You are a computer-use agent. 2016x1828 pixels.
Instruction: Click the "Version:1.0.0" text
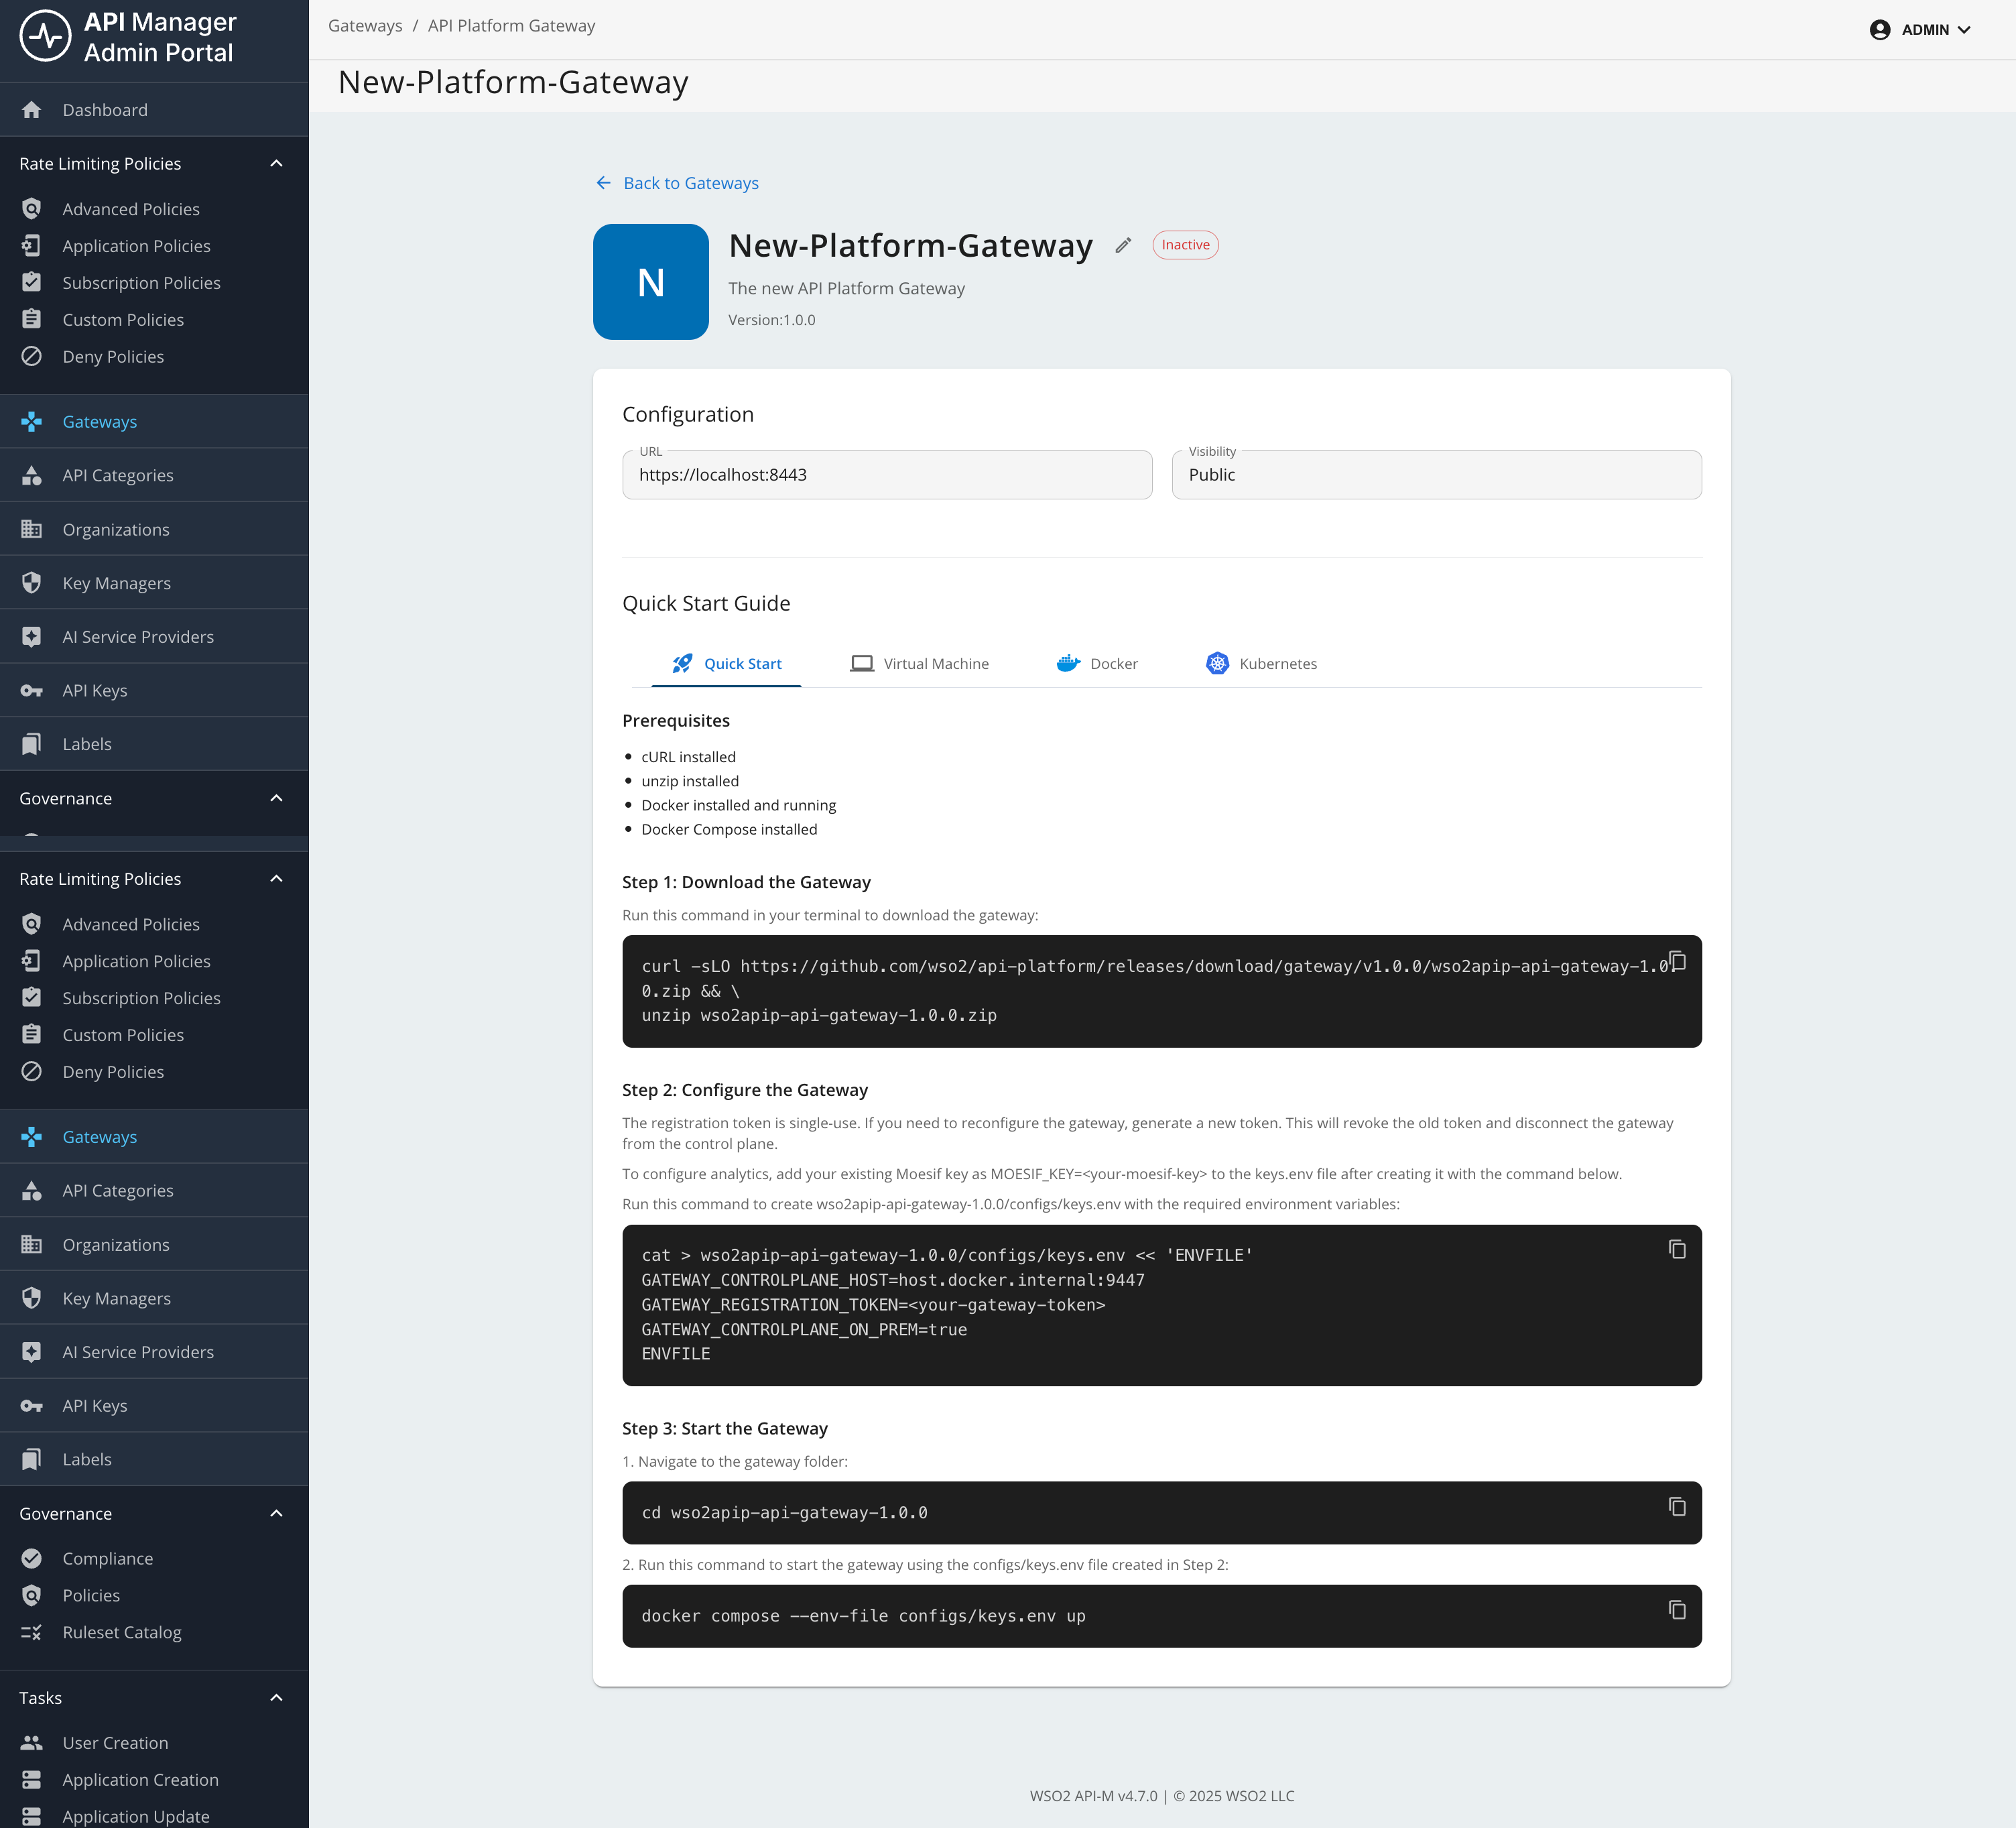(x=772, y=320)
